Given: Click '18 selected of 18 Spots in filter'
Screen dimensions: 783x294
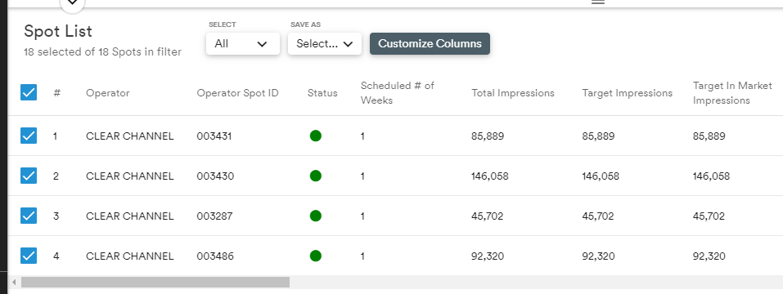Looking at the screenshot, I should click(103, 51).
